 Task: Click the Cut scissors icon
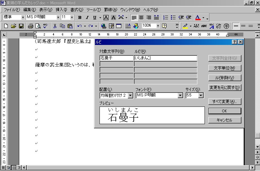[55, 26]
